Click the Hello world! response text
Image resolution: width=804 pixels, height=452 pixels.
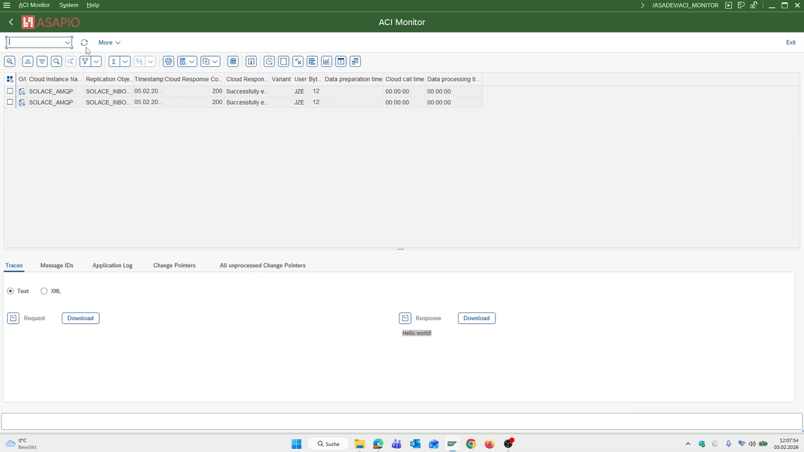click(417, 333)
